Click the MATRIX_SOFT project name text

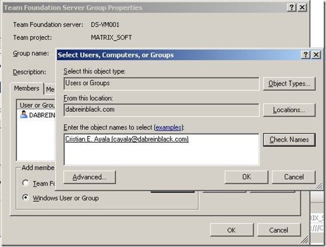pyautogui.click(x=111, y=38)
